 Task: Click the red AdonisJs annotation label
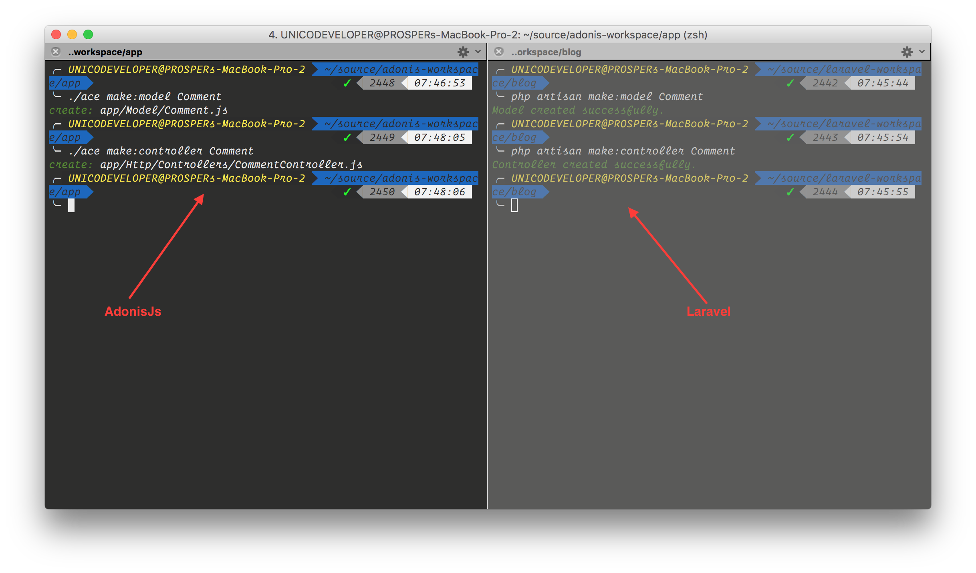pyautogui.click(x=133, y=311)
